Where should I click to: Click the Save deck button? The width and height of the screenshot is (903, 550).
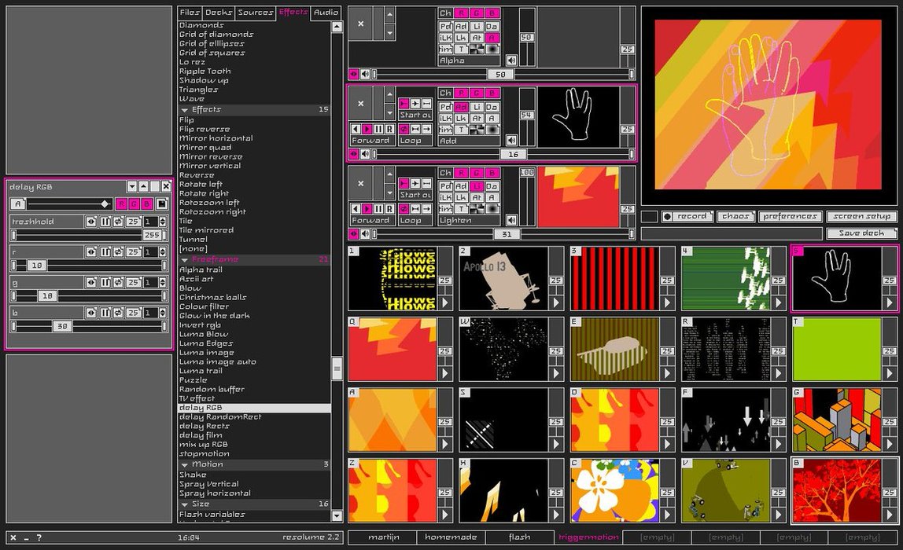[x=861, y=233]
